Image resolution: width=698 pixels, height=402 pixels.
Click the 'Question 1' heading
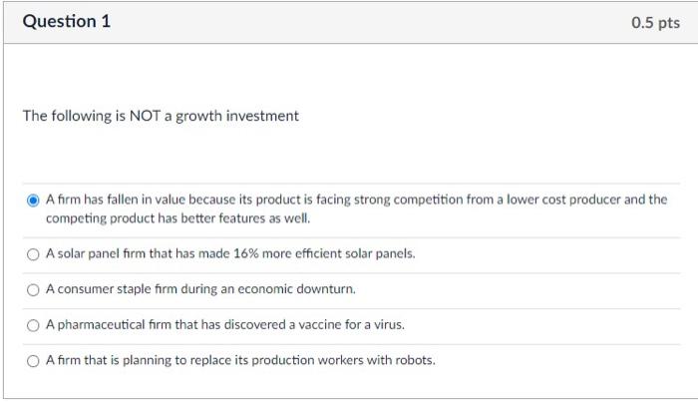coord(67,22)
